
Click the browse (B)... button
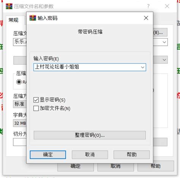[x=160, y=33]
